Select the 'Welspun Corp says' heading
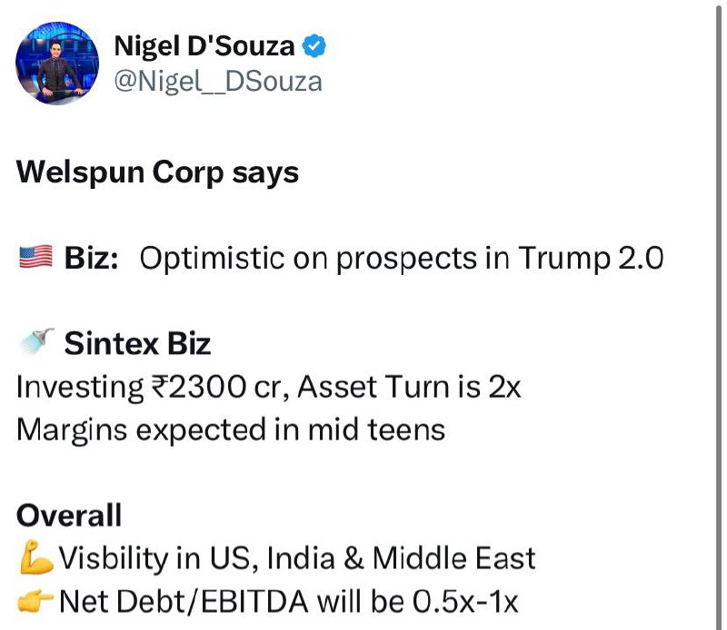 pyautogui.click(x=157, y=173)
